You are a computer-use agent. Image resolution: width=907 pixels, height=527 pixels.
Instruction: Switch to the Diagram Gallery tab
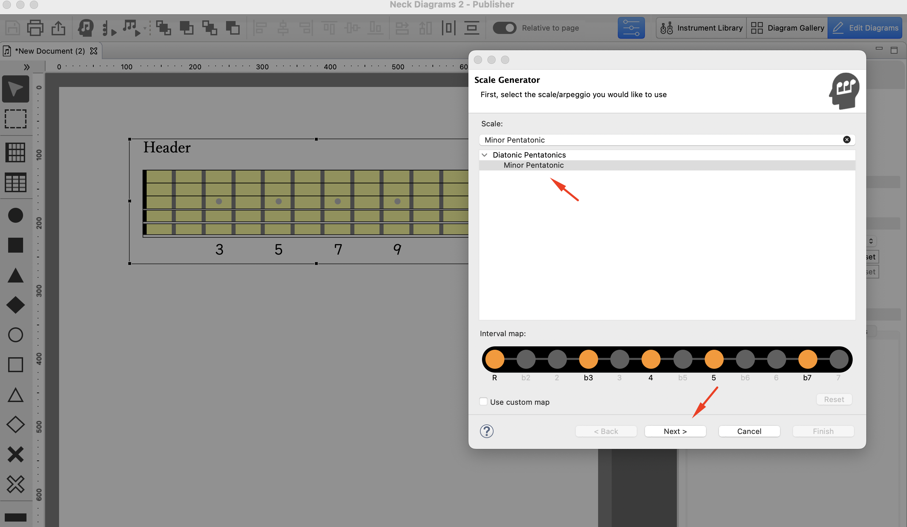tap(787, 28)
